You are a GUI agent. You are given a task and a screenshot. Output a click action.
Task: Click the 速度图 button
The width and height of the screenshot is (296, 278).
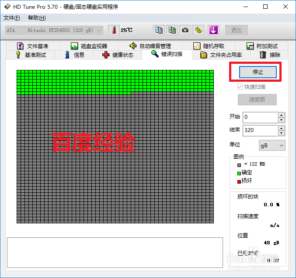[257, 100]
